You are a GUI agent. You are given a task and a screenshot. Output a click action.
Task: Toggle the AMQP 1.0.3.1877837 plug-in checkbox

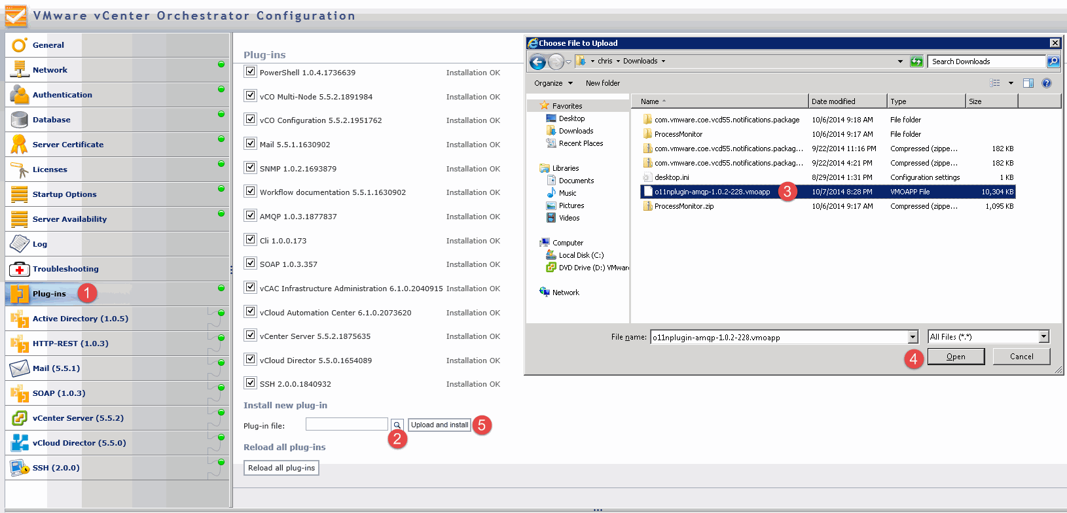click(250, 215)
